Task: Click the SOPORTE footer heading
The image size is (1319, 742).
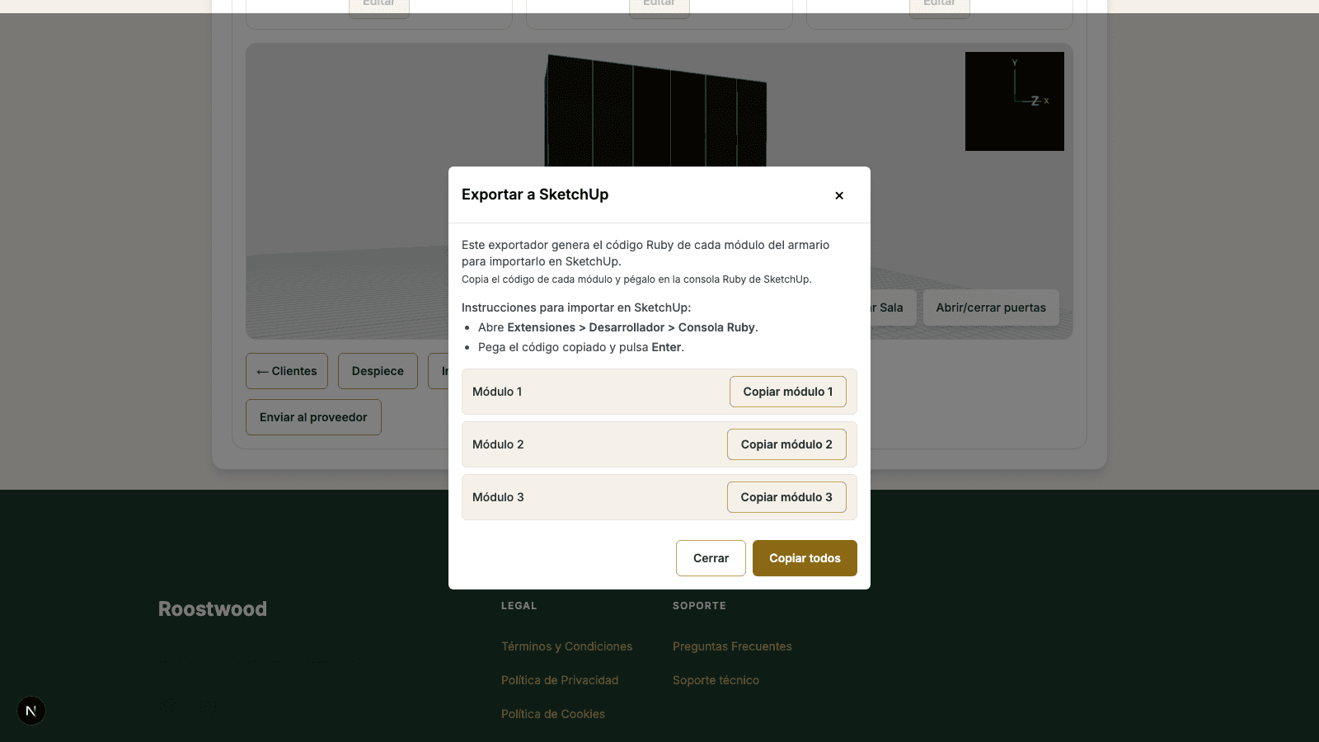Action: (699, 605)
